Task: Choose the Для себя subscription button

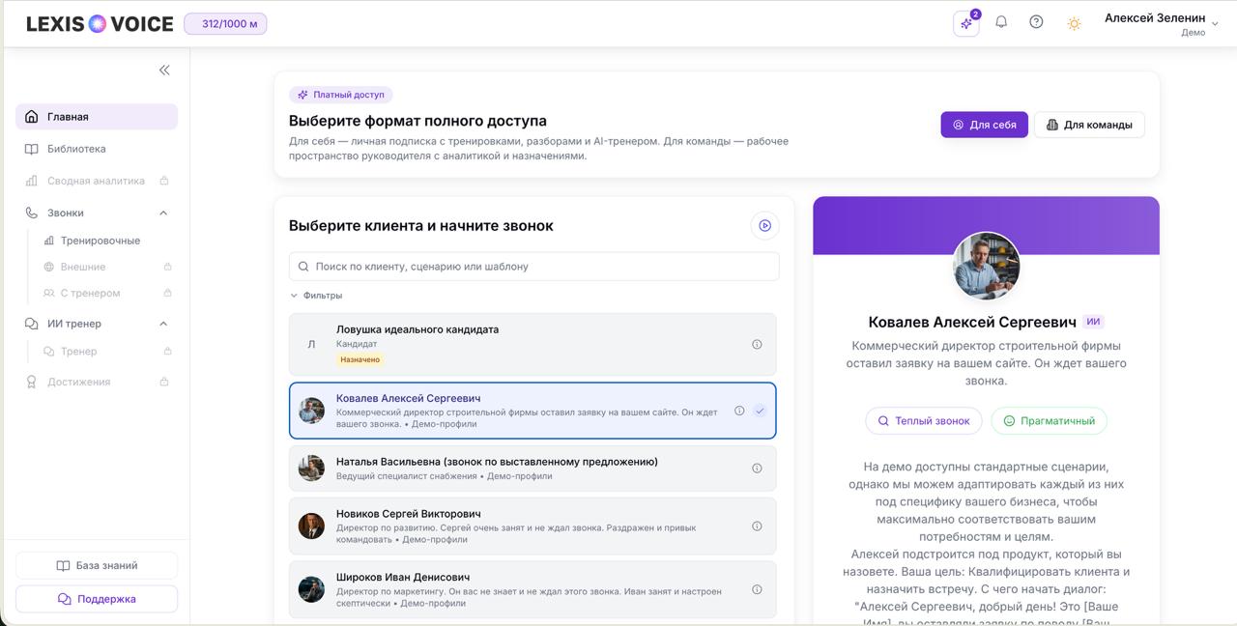Action: click(984, 125)
